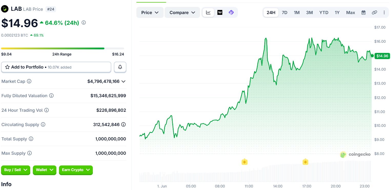The image size is (391, 190).
Task: Click the $226,896,802 trading volume value
Action: point(111,110)
